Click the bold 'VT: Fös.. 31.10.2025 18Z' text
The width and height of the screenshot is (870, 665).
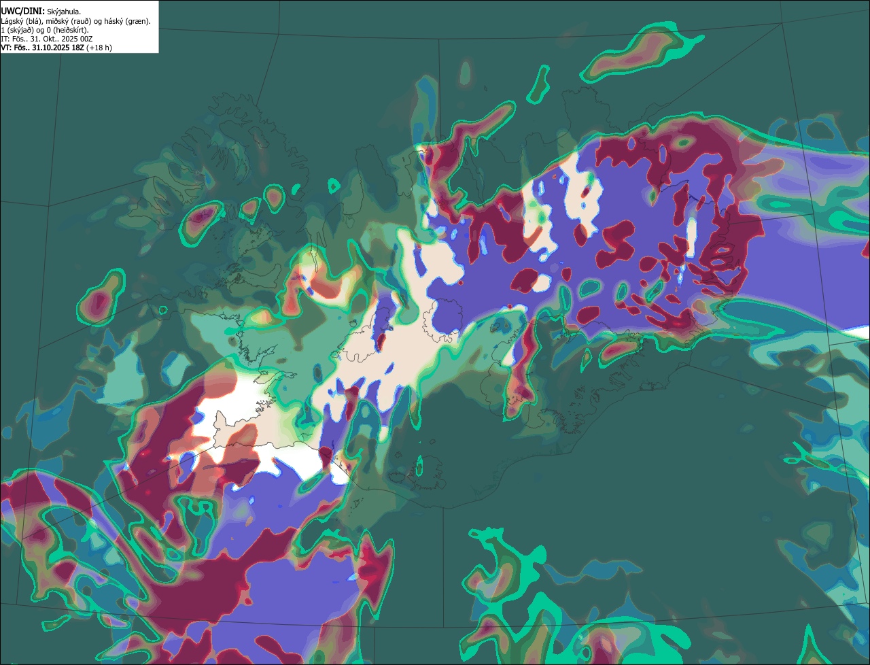click(43, 48)
